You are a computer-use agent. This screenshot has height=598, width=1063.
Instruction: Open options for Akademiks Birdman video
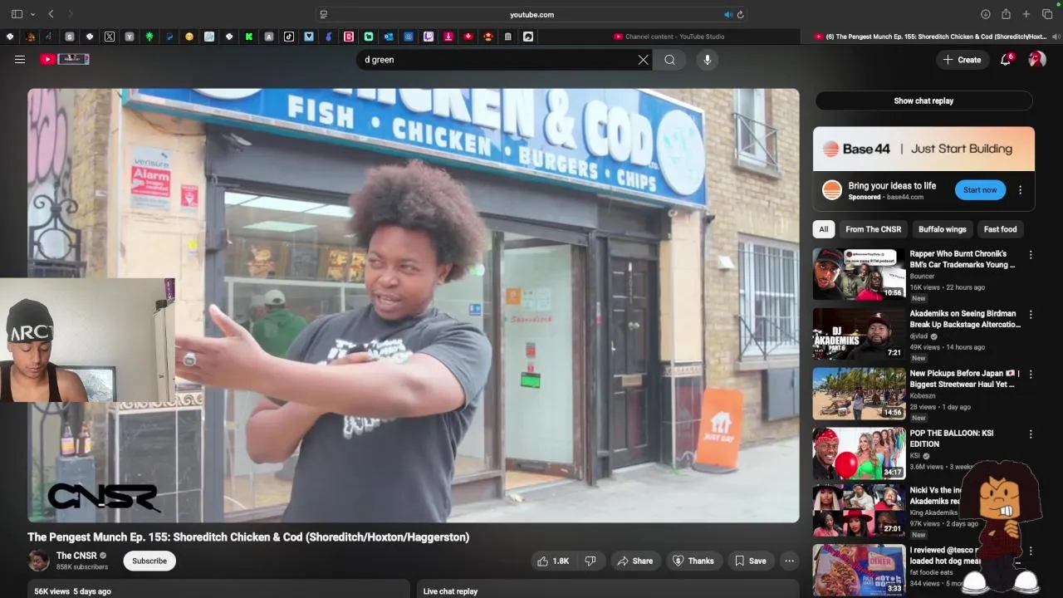point(1031,315)
